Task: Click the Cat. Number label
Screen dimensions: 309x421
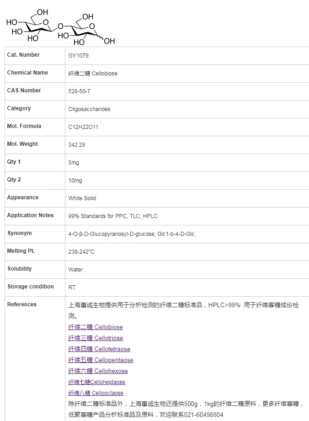Action: [23, 55]
